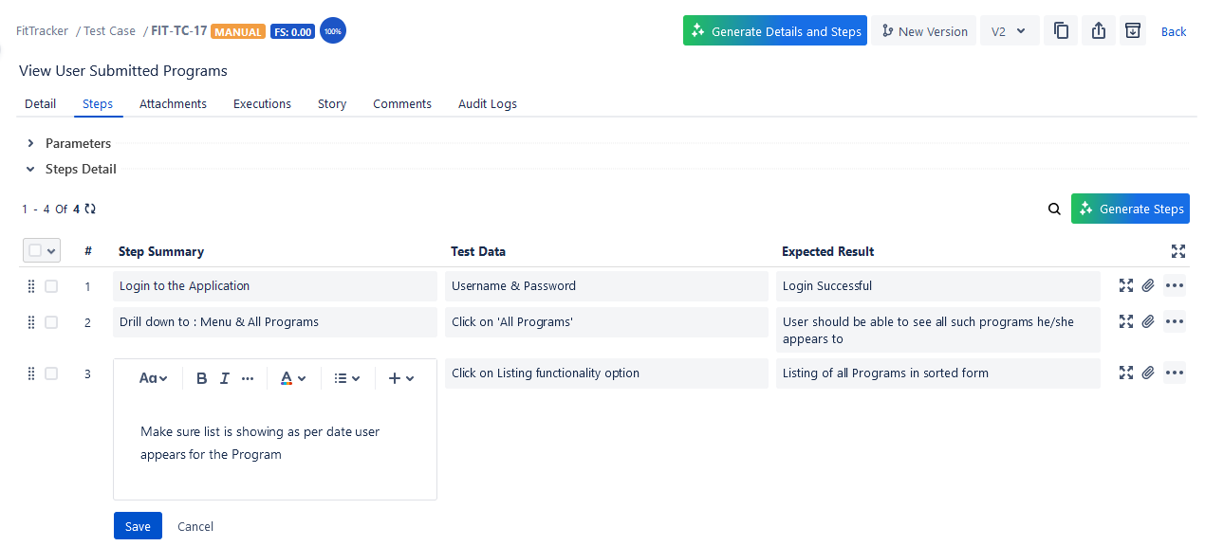Switch to the Executions tab
Image resolution: width=1205 pixels, height=546 pixels.
click(x=262, y=103)
